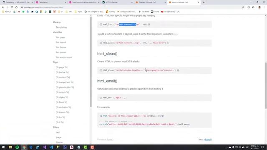The image size is (267, 150).
Task: Click the address bar URL field
Action: pyautogui.click(x=129, y=7)
